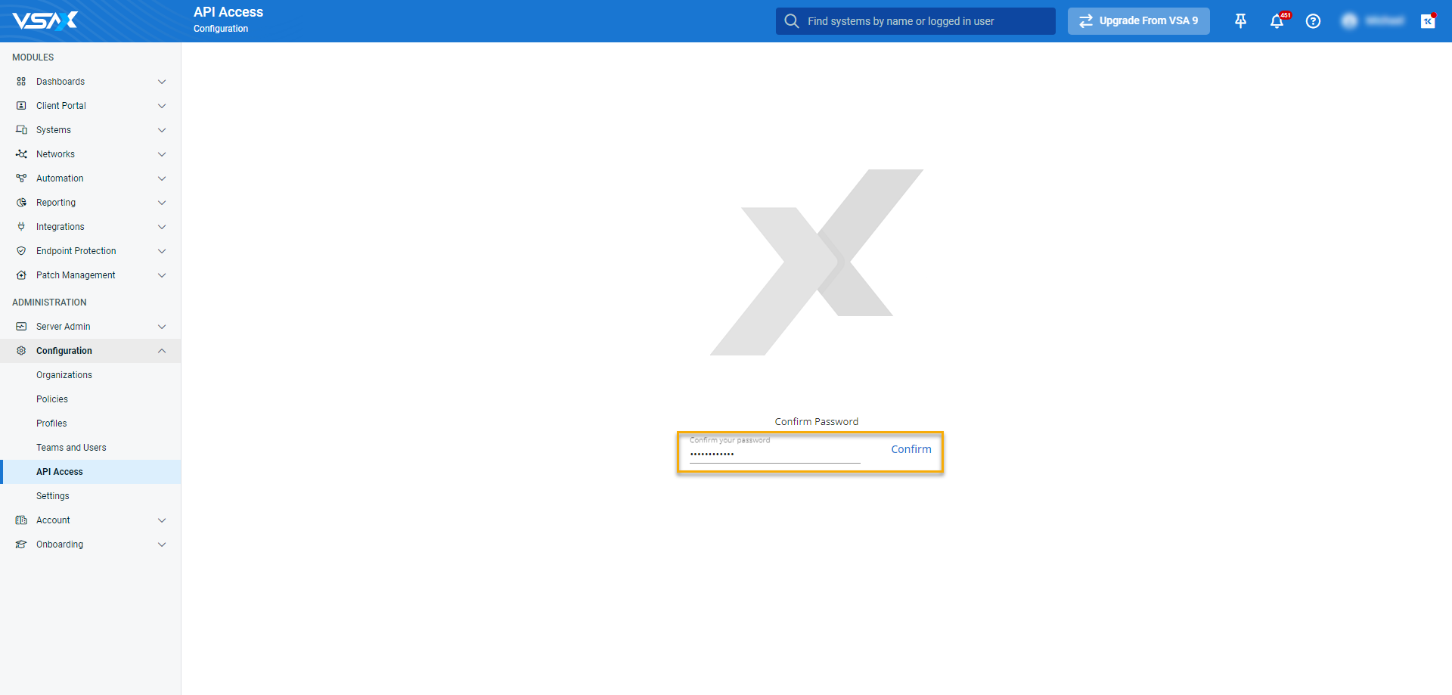Viewport: 1452px width, 695px height.
Task: Expand the Account chevron
Action: pyautogui.click(x=162, y=520)
